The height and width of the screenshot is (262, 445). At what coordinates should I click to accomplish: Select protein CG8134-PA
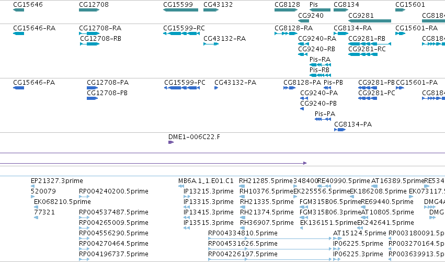[x=353, y=124]
